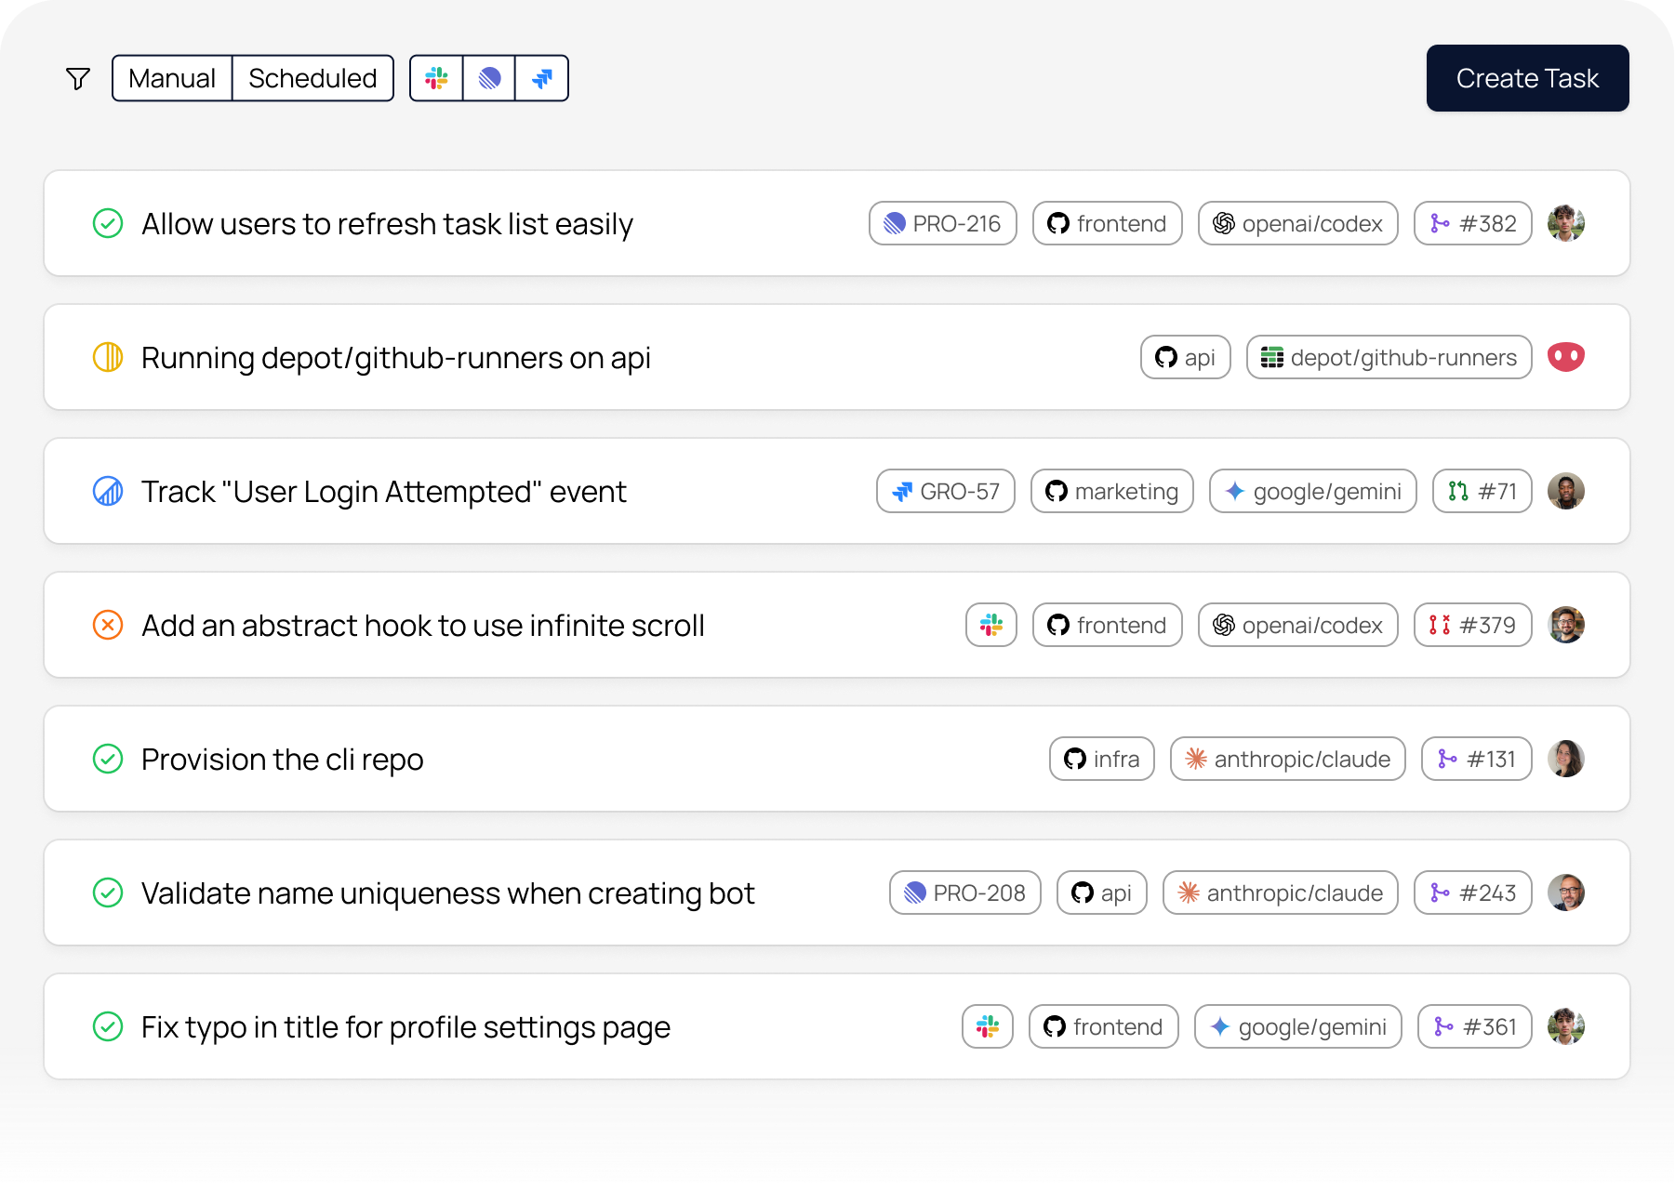This screenshot has height=1190, width=1675.
Task: Toggle the Scheduled filter
Action: [x=312, y=78]
